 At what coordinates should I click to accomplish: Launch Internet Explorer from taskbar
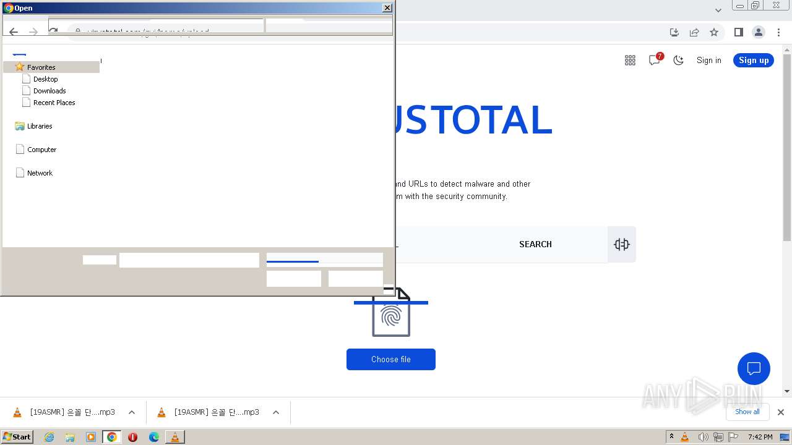pyautogui.click(x=49, y=437)
